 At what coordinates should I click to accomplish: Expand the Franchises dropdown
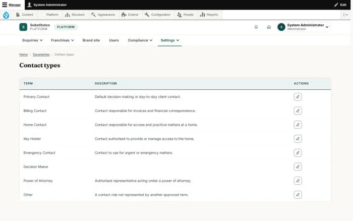63,40
